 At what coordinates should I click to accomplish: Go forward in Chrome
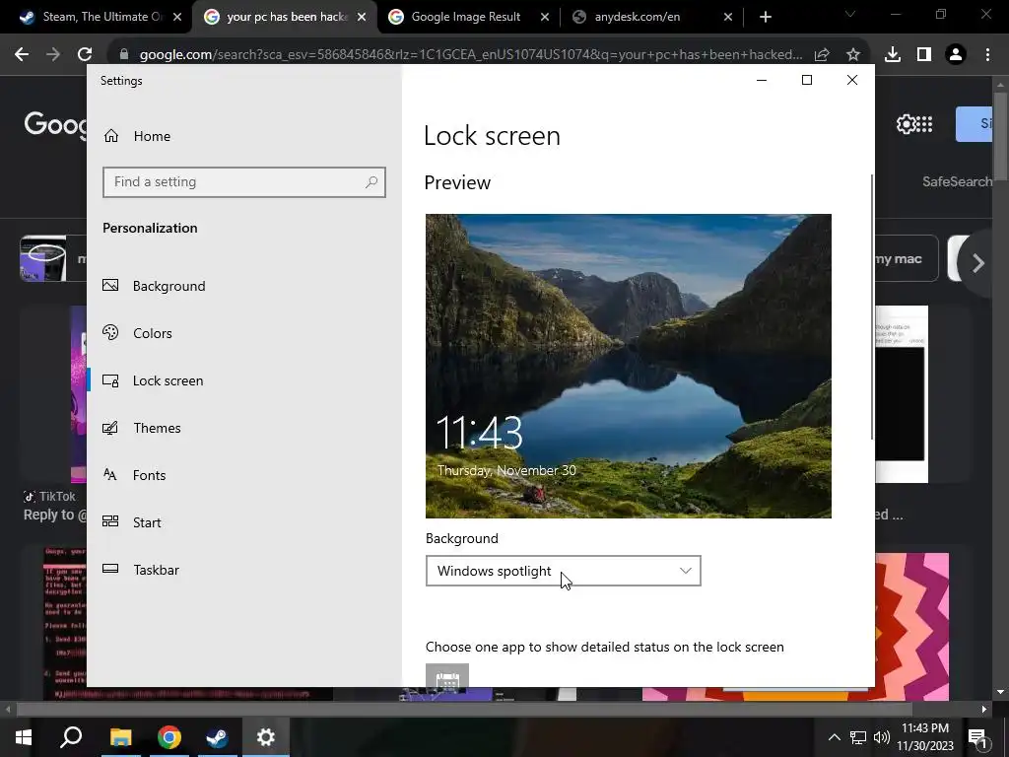pyautogui.click(x=53, y=54)
